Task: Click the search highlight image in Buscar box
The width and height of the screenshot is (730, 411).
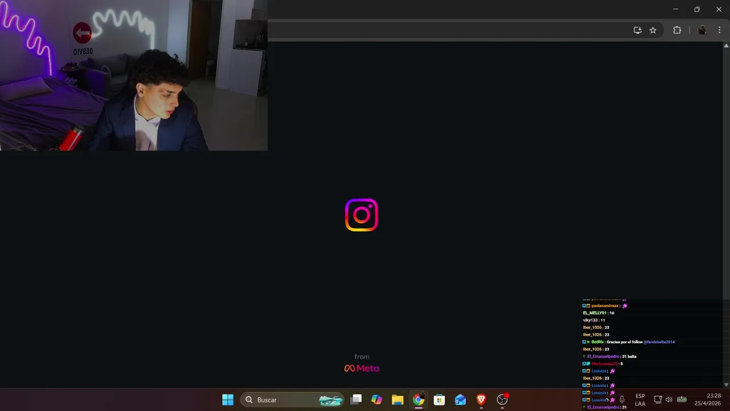Action: [331, 400]
